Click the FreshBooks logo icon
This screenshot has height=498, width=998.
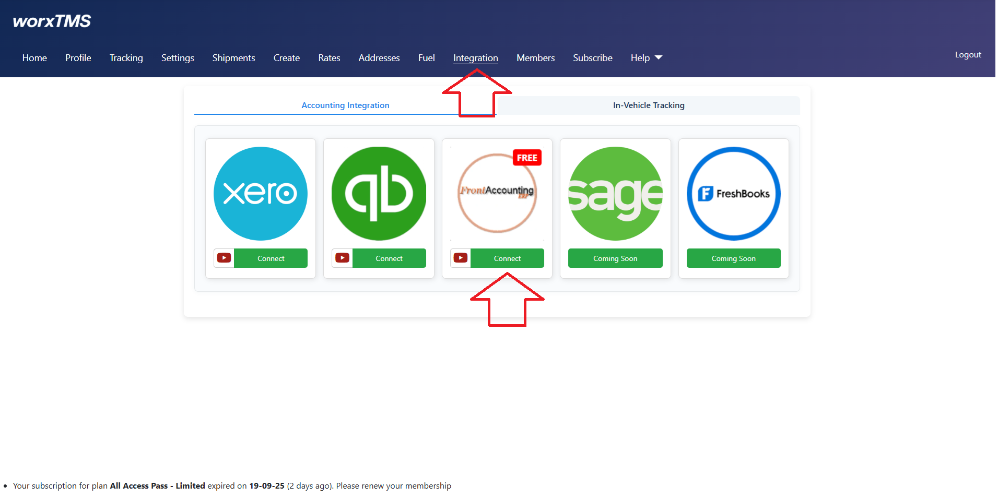point(733,194)
